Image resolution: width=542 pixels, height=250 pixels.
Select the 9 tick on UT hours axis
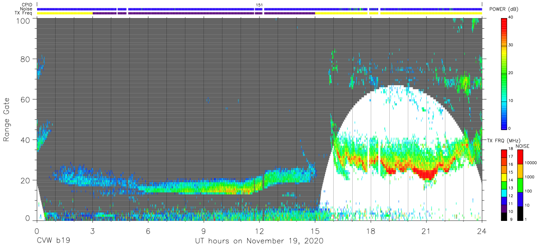click(x=203, y=231)
